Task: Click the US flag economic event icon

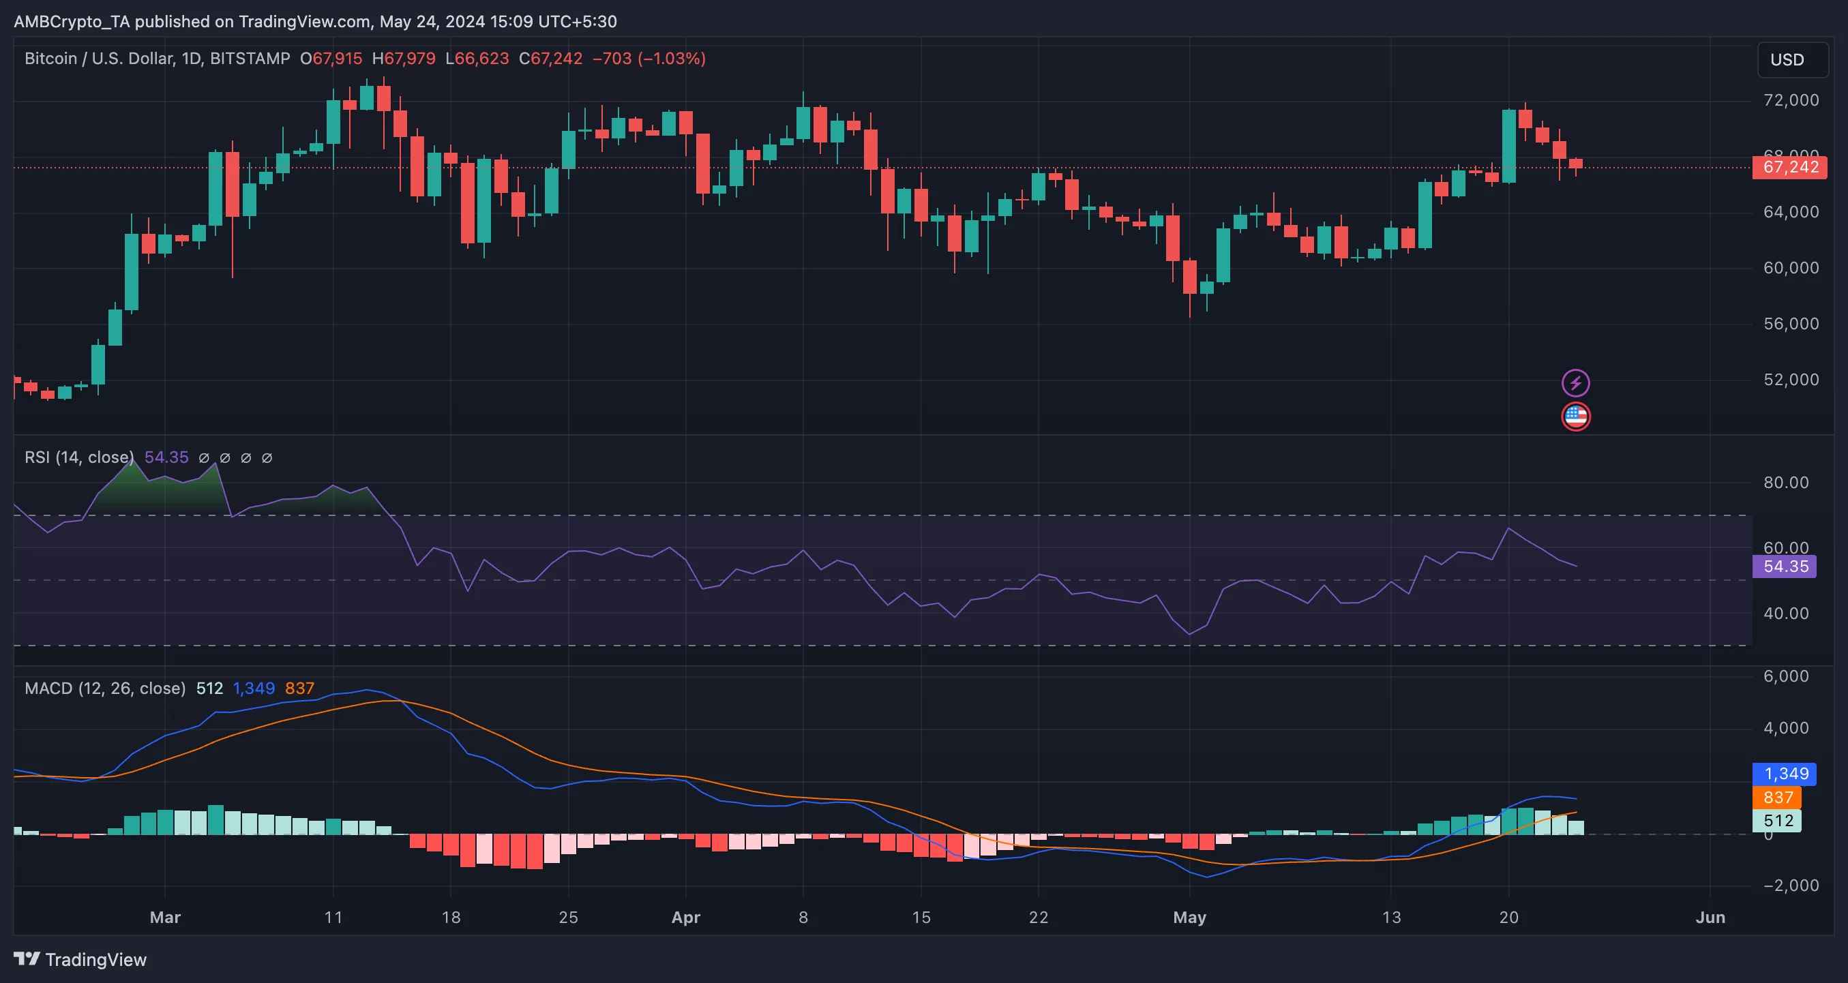Action: [1575, 416]
